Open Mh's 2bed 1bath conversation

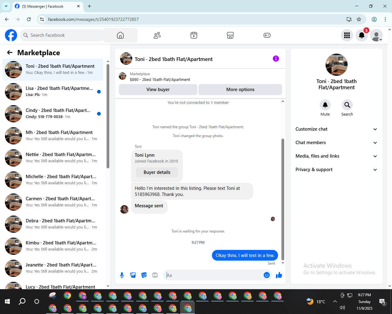[x=53, y=136]
